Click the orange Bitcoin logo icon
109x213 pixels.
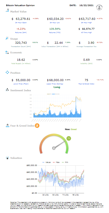coord(37,126)
